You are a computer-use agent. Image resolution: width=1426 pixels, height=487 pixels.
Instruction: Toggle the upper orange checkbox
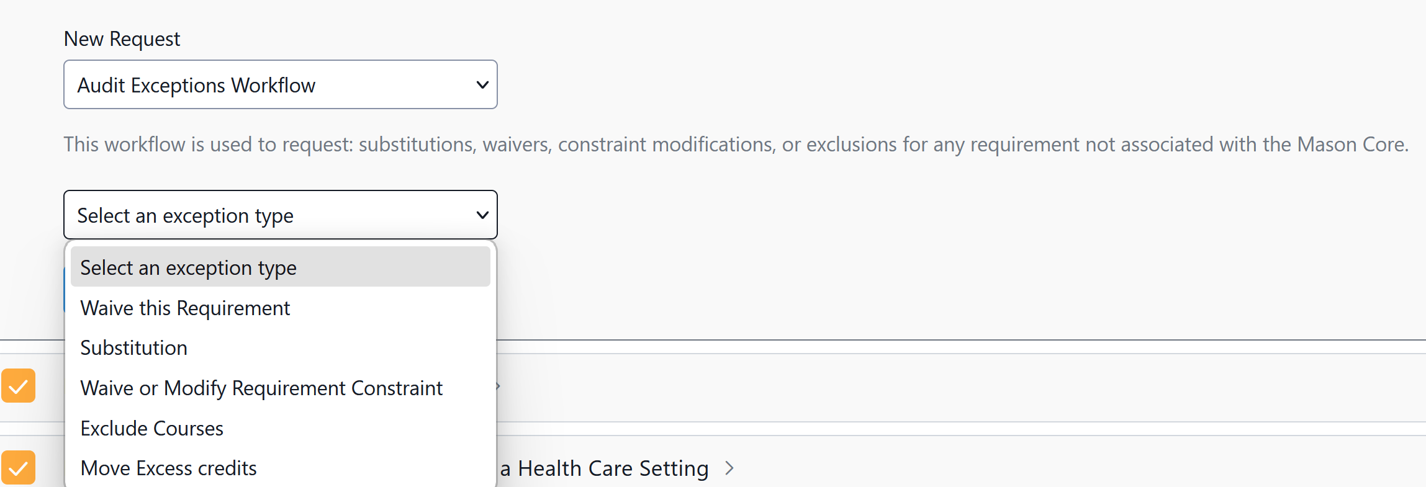18,386
